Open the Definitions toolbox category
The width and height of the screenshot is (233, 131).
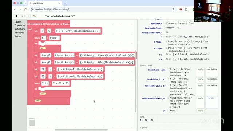tap(20, 29)
